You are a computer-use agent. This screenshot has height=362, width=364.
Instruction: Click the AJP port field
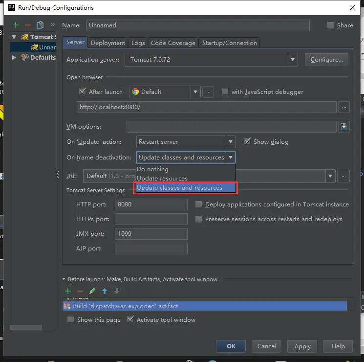(151, 249)
